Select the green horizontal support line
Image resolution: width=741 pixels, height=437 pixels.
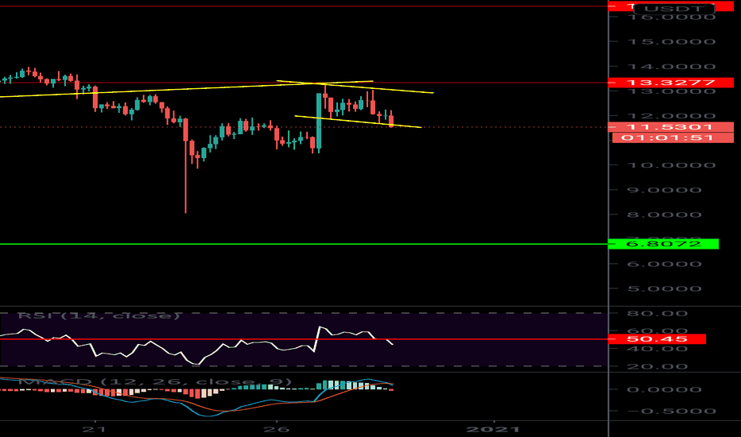(302, 244)
